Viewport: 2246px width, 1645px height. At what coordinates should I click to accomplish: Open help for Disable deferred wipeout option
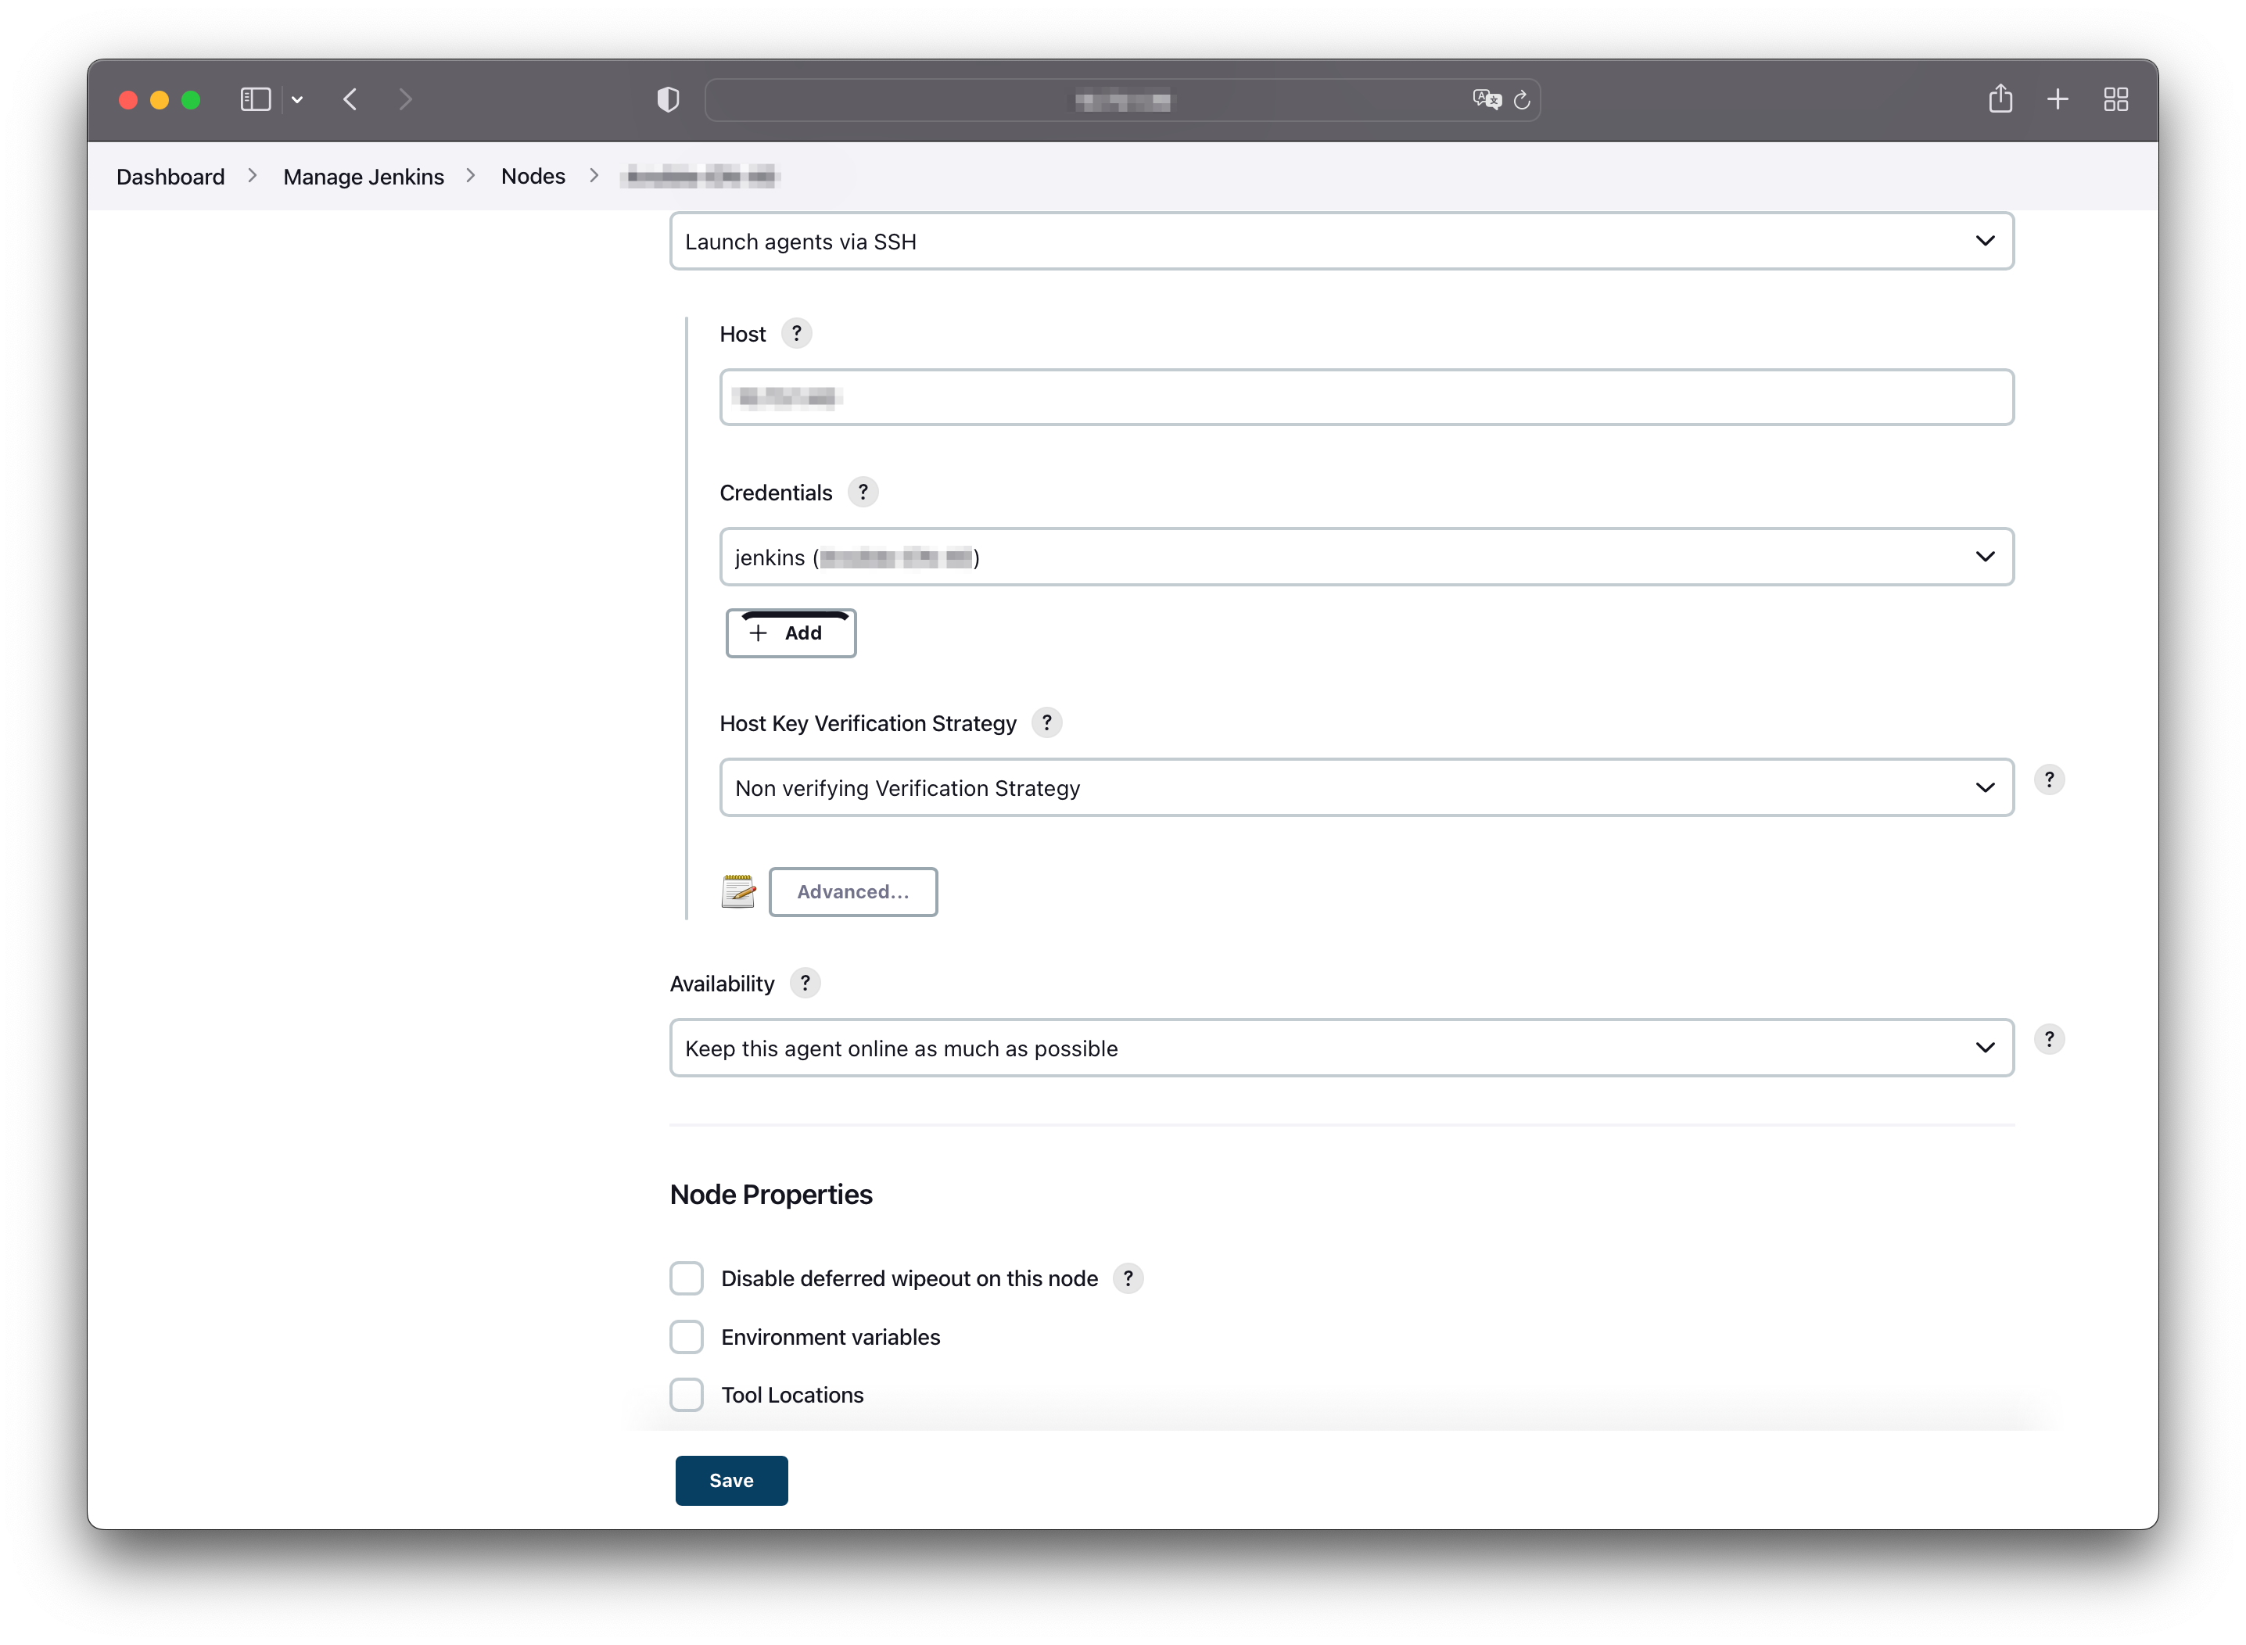coord(1128,1278)
